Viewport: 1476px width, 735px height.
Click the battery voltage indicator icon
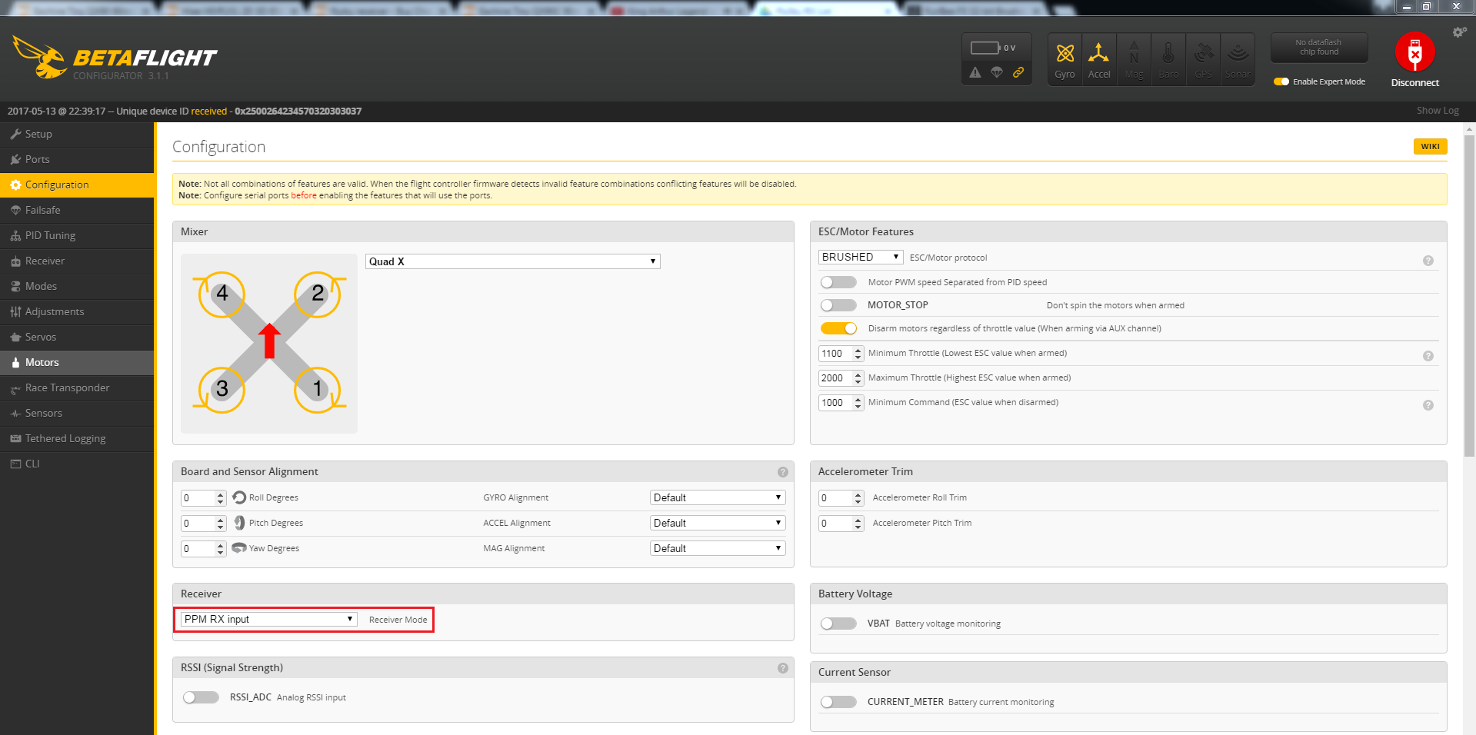click(985, 48)
